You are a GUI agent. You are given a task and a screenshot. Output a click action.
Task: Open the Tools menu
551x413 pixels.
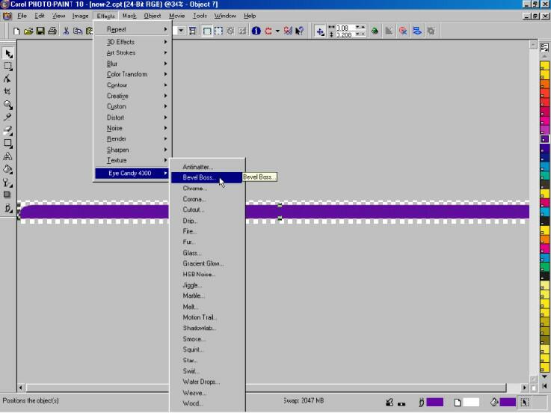tap(200, 16)
